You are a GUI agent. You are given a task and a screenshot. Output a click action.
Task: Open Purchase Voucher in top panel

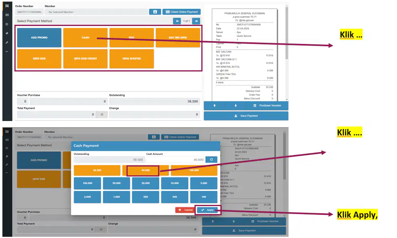tap(267, 105)
